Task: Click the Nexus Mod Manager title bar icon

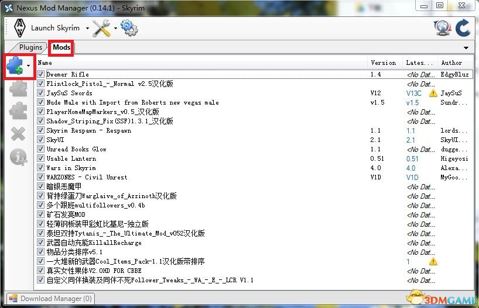Action: [x=9, y=8]
